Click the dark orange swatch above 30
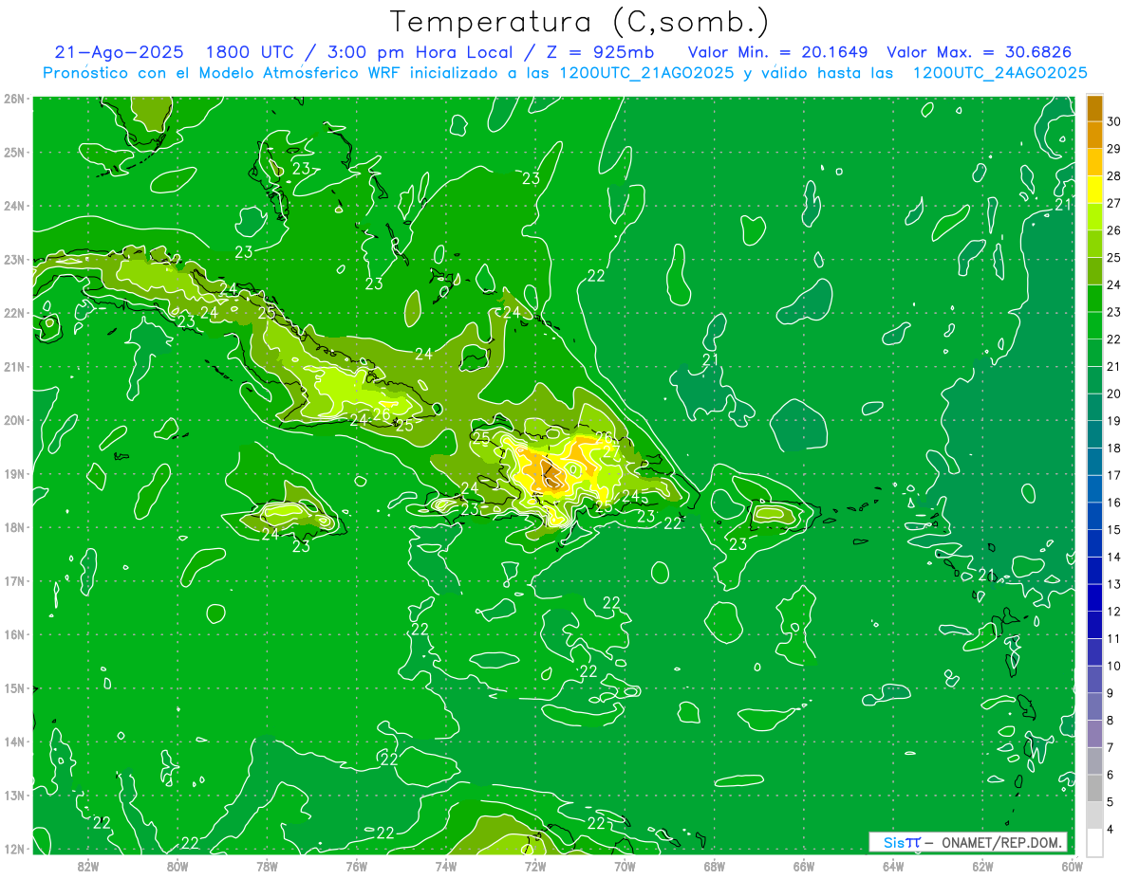The image size is (1139, 879). 1094,108
